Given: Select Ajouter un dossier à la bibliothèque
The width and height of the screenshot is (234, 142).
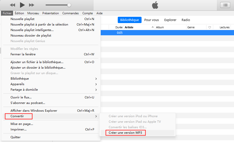Looking at the screenshot, I should [x=51, y=68].
